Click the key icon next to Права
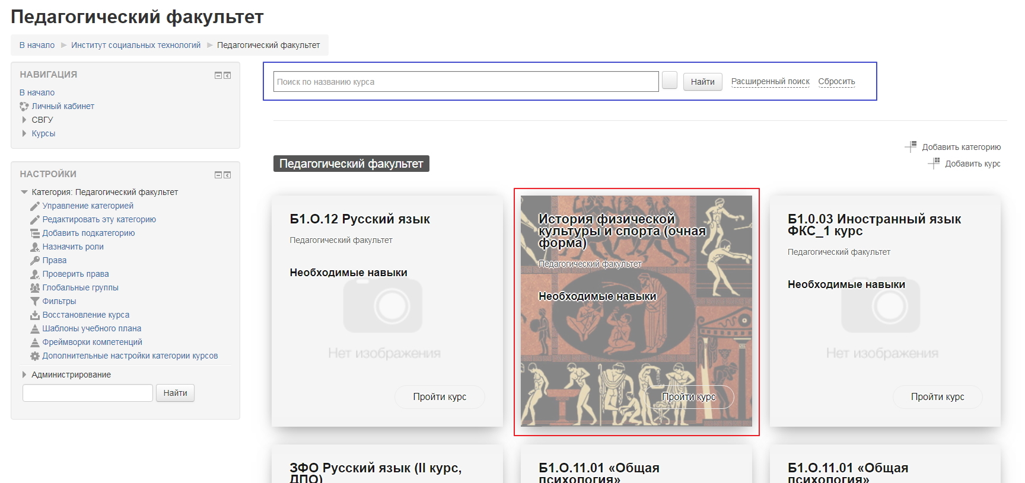The image size is (1025, 483). [35, 261]
